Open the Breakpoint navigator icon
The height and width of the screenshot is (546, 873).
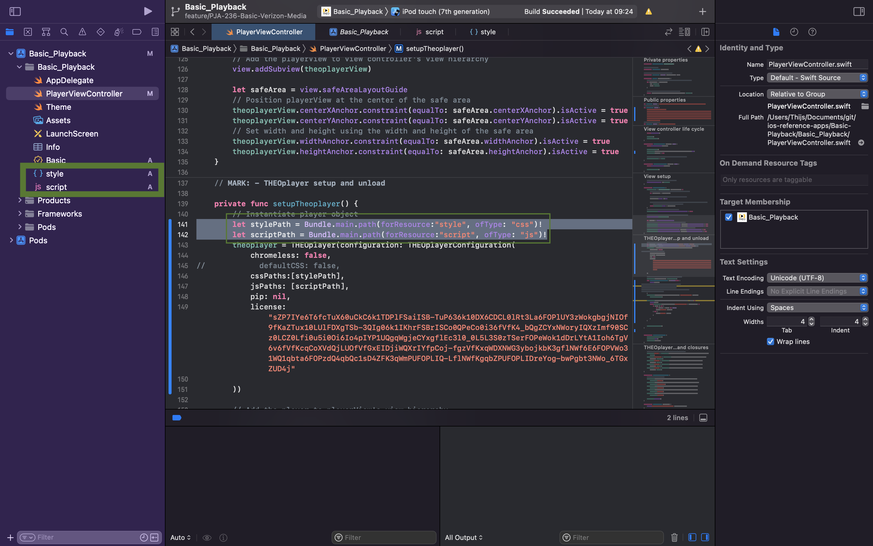pos(137,32)
